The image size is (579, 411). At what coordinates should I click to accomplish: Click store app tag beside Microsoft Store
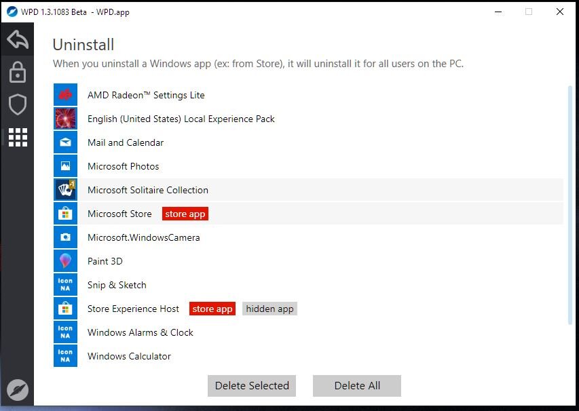coord(185,214)
